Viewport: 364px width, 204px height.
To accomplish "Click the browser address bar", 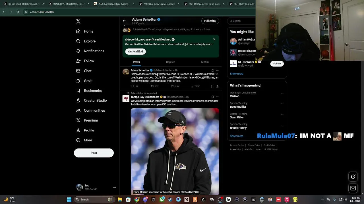I will [139, 12].
